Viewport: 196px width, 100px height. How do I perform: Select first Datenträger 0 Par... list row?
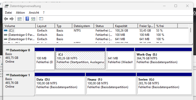click(96, 35)
